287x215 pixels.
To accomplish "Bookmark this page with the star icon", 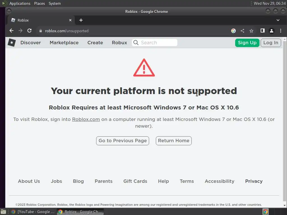I will [251, 31].
